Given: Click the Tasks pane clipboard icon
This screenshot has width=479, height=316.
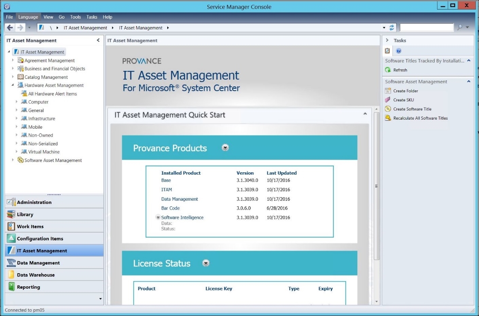Looking at the screenshot, I should (x=388, y=51).
